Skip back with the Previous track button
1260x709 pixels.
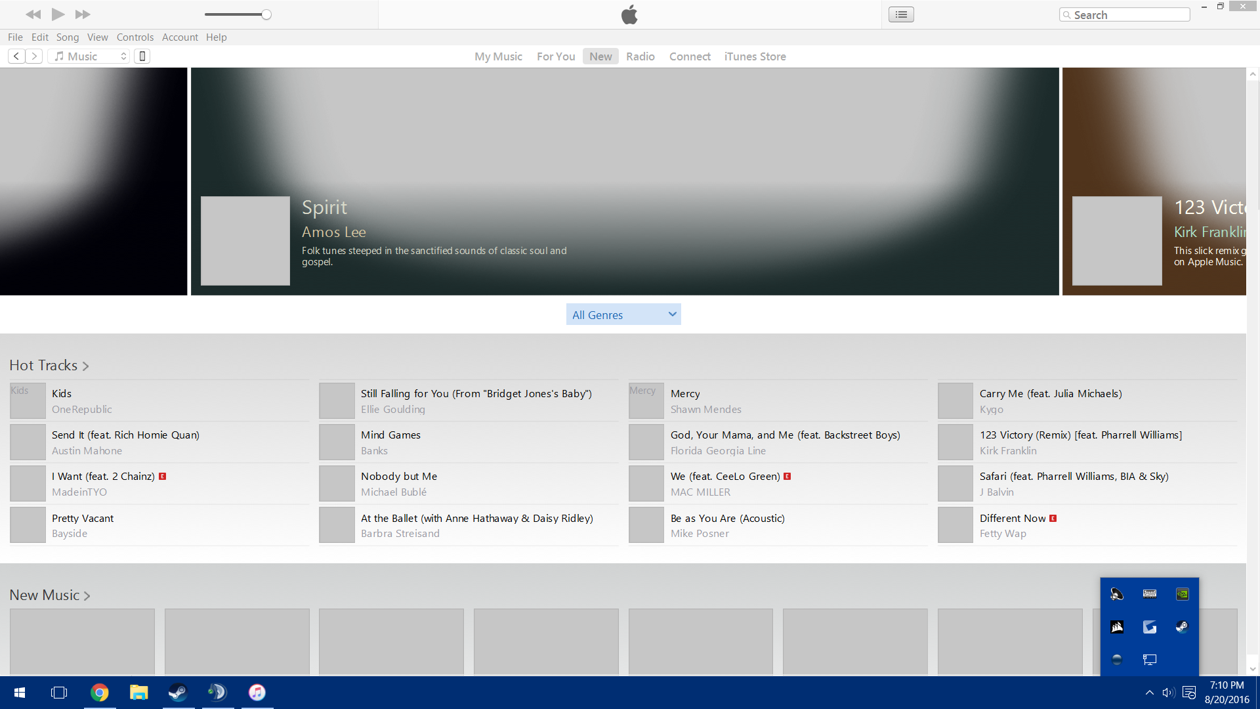tap(33, 14)
